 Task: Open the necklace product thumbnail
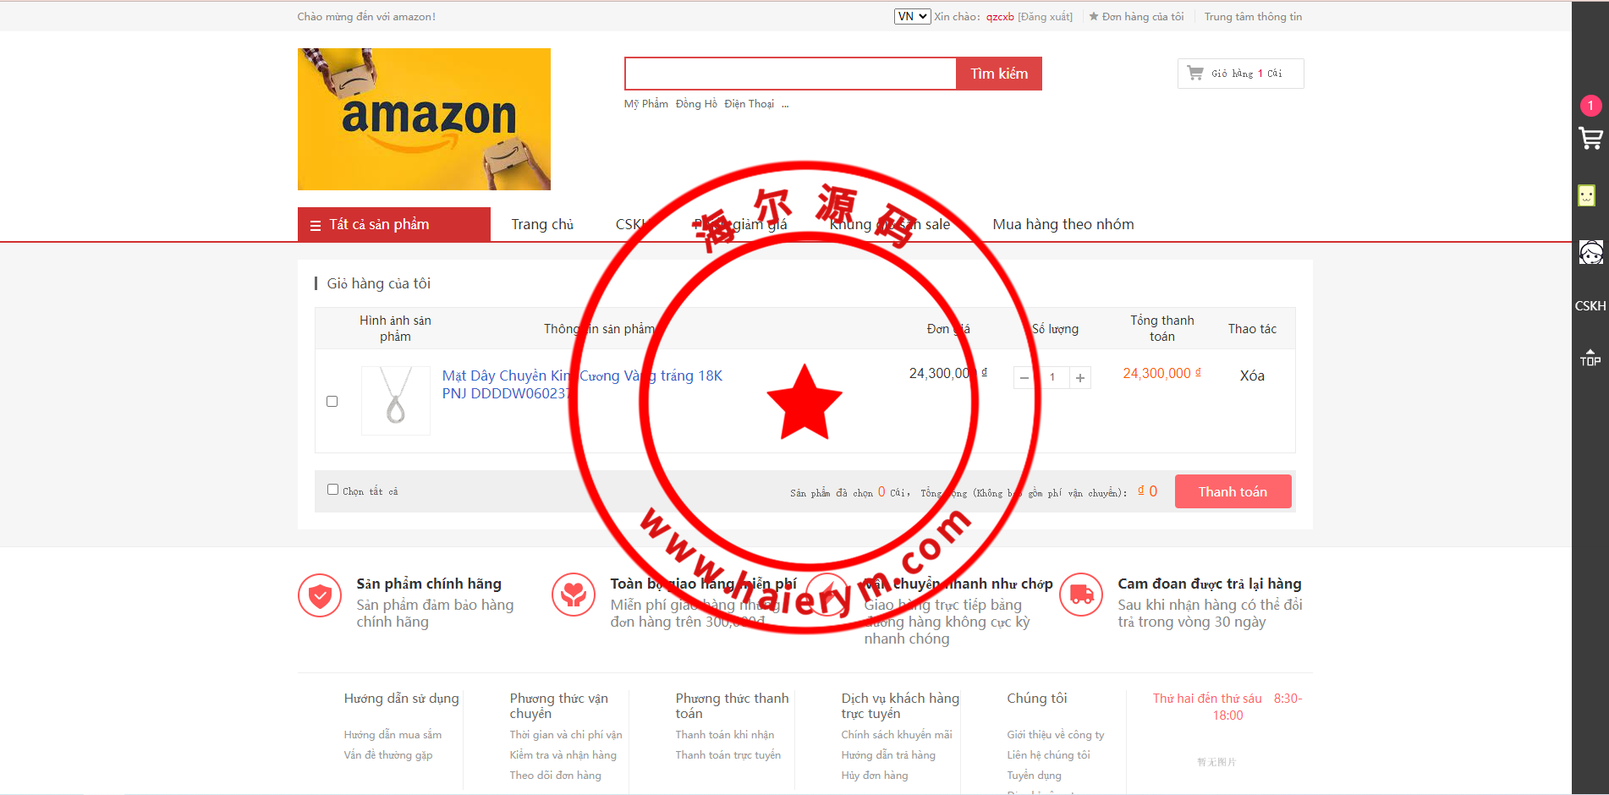tap(396, 400)
